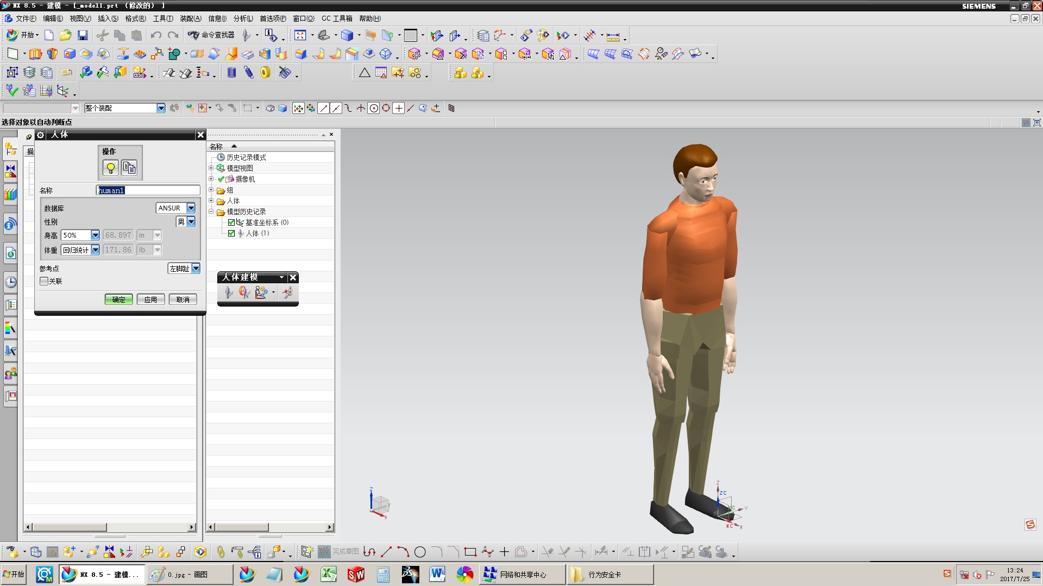Expand the 模型视图 tree node
The image size is (1043, 586).
(x=211, y=168)
